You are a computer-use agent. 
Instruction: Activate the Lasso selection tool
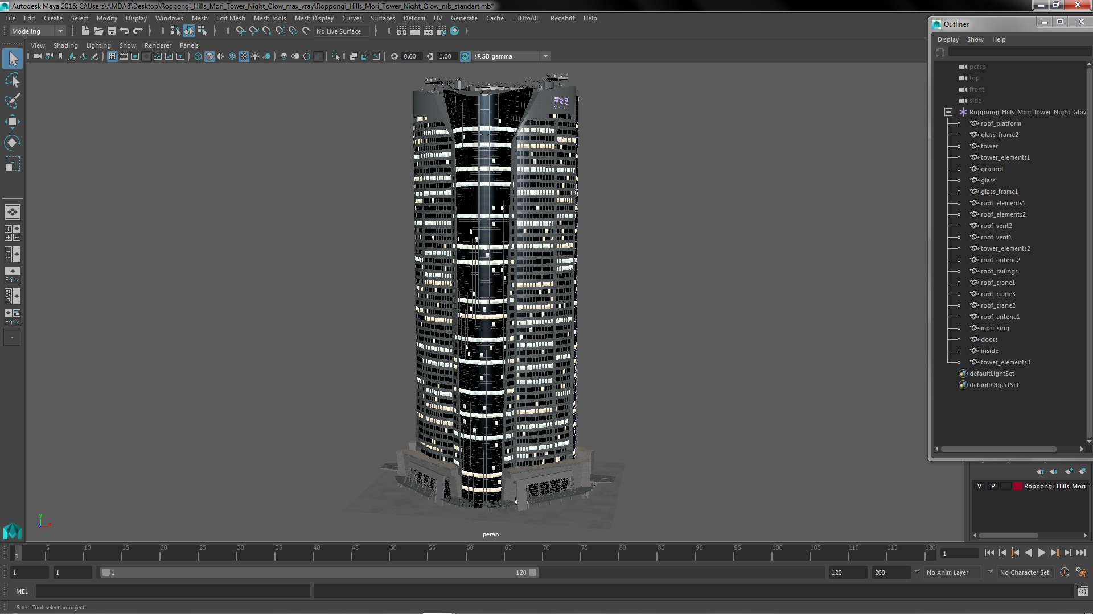13,80
